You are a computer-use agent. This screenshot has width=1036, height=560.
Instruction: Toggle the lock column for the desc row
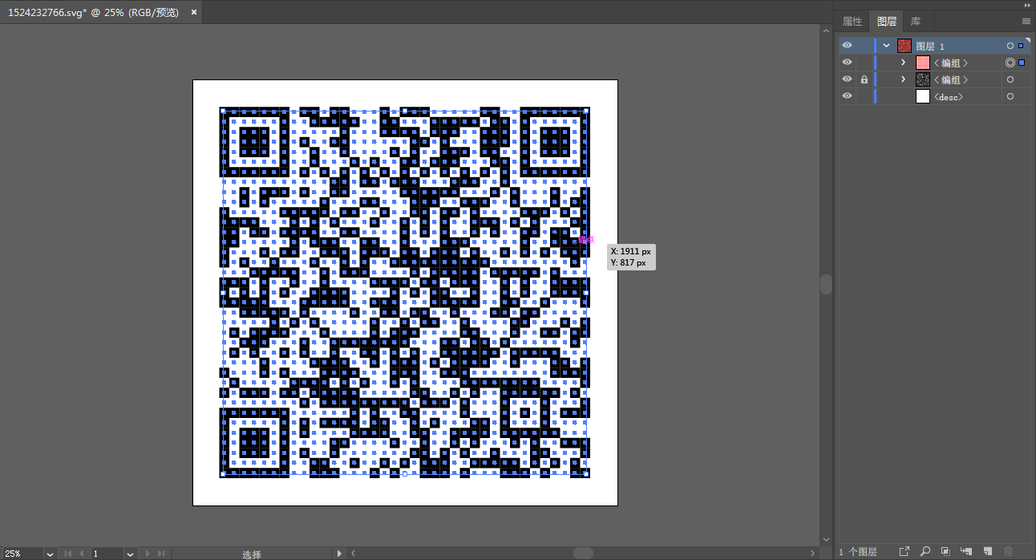point(864,96)
